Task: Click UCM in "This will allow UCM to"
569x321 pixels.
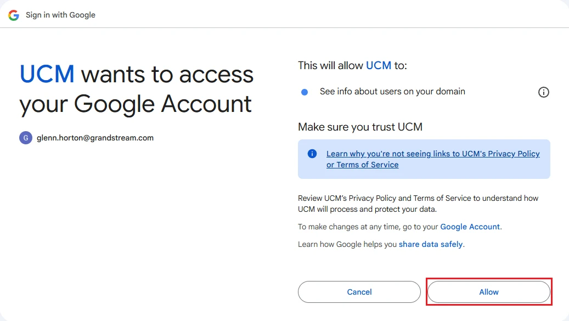Action: [x=379, y=65]
